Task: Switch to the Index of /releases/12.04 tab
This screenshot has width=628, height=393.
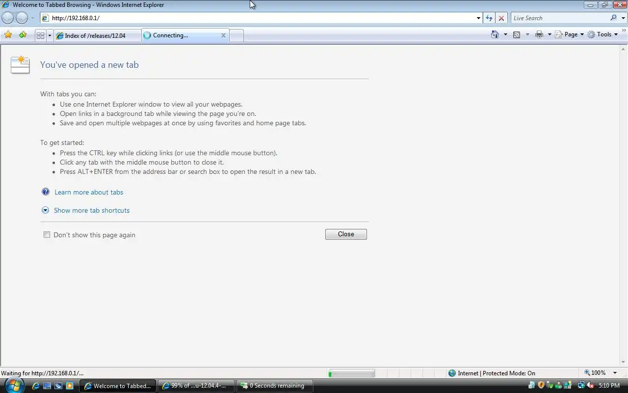Action: 98,35
